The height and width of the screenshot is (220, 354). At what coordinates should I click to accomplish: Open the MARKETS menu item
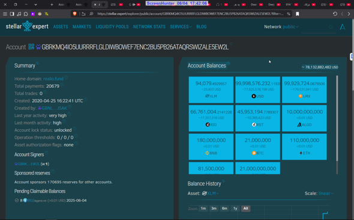[x=82, y=27]
